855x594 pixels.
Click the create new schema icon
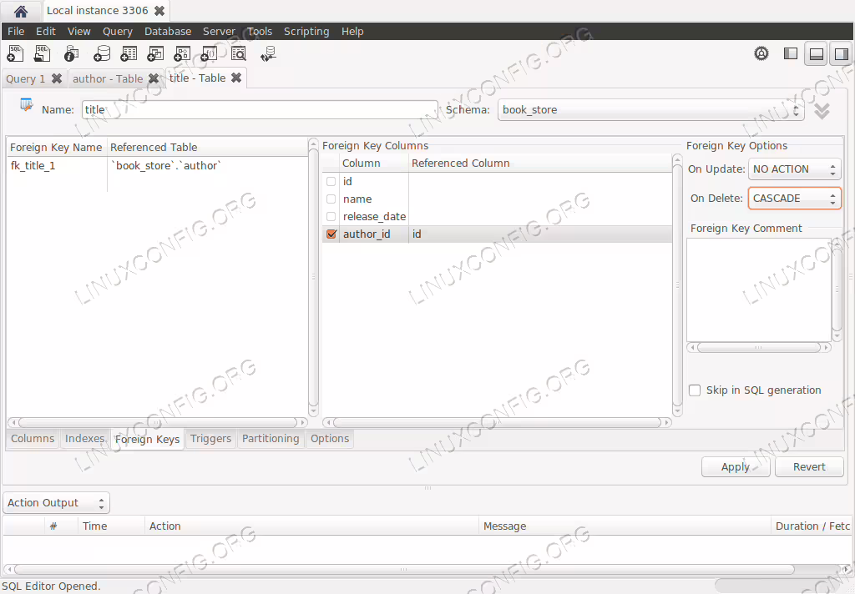click(101, 53)
